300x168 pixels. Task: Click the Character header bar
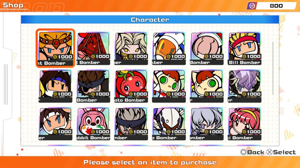pyautogui.click(x=150, y=20)
